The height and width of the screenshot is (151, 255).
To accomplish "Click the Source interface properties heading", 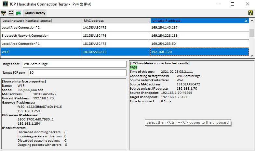I will [x=24, y=81].
